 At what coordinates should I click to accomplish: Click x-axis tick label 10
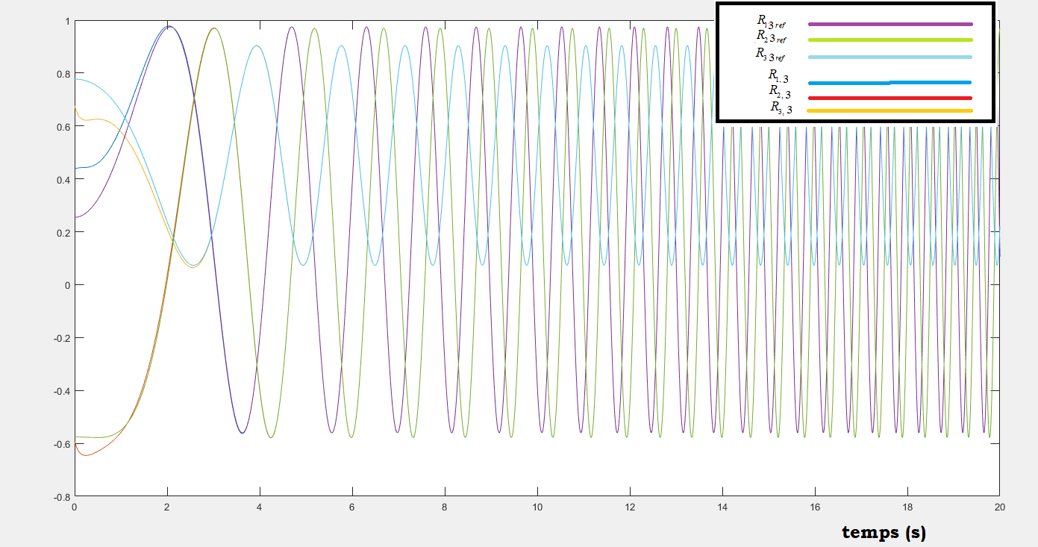pos(537,507)
